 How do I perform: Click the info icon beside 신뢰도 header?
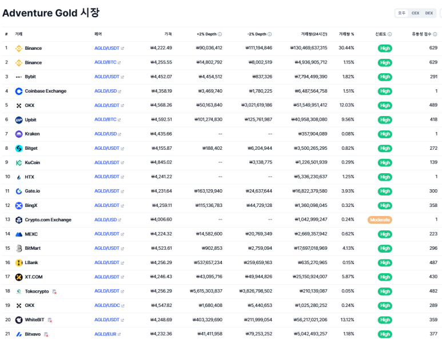tap(389, 34)
